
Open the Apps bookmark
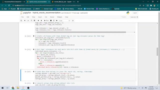click(4, 9)
